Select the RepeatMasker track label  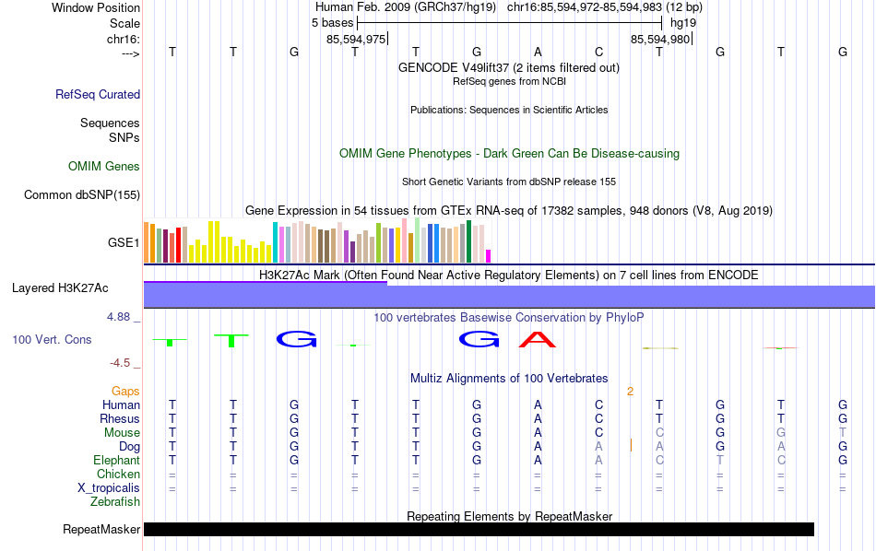[x=101, y=529]
